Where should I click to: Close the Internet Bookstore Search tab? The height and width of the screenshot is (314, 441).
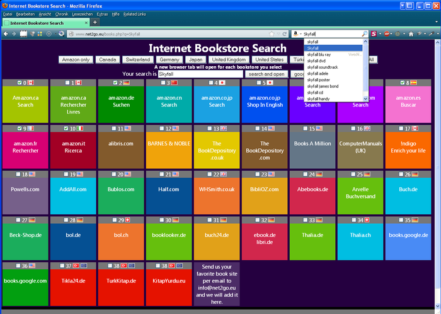pyautogui.click(x=86, y=23)
